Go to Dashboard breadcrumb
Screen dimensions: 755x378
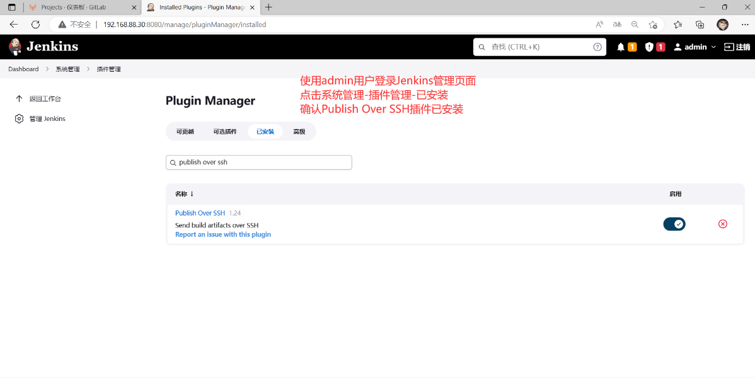click(x=23, y=69)
